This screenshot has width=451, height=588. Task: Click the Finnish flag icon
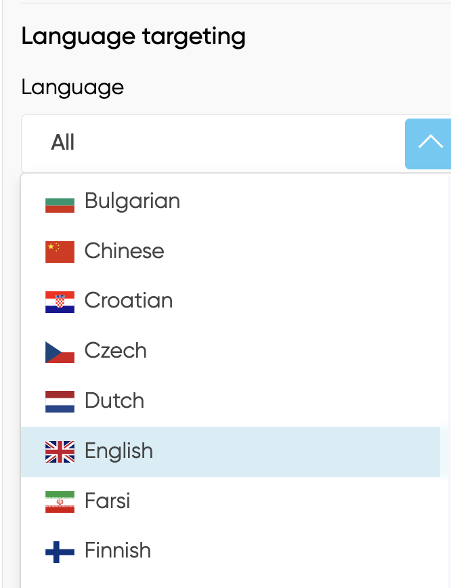60,551
